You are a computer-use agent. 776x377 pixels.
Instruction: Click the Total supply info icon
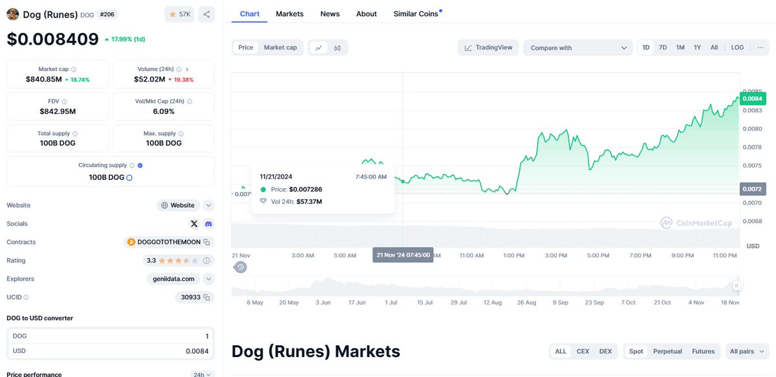coord(75,133)
